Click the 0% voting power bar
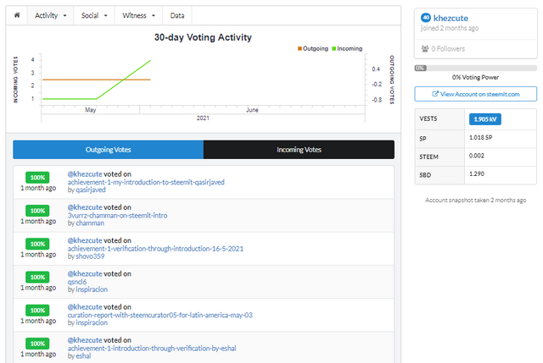Screen dimensions: 543x363 (x=475, y=68)
